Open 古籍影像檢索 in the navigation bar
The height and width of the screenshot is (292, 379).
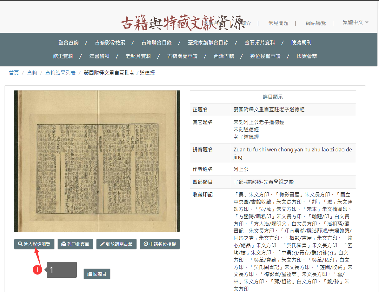click(x=110, y=43)
